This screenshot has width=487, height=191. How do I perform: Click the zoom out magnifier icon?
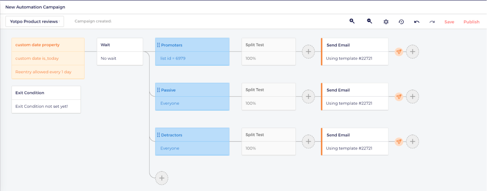[369, 22]
